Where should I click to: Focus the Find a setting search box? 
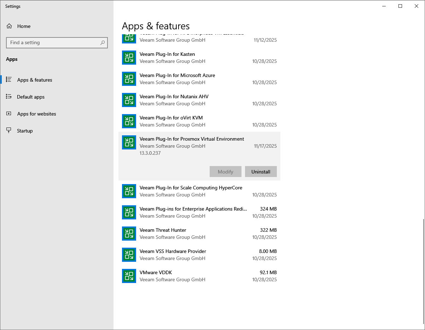(53, 43)
